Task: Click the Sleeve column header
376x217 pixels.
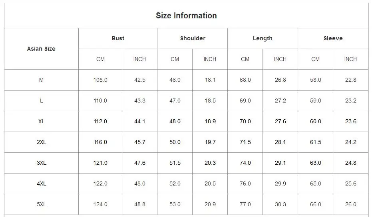Action: coord(333,38)
